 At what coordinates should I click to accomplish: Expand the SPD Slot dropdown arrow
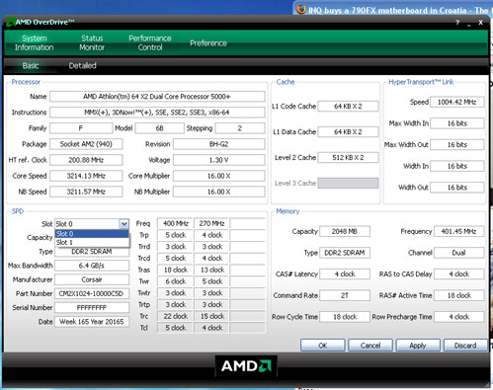click(x=123, y=224)
